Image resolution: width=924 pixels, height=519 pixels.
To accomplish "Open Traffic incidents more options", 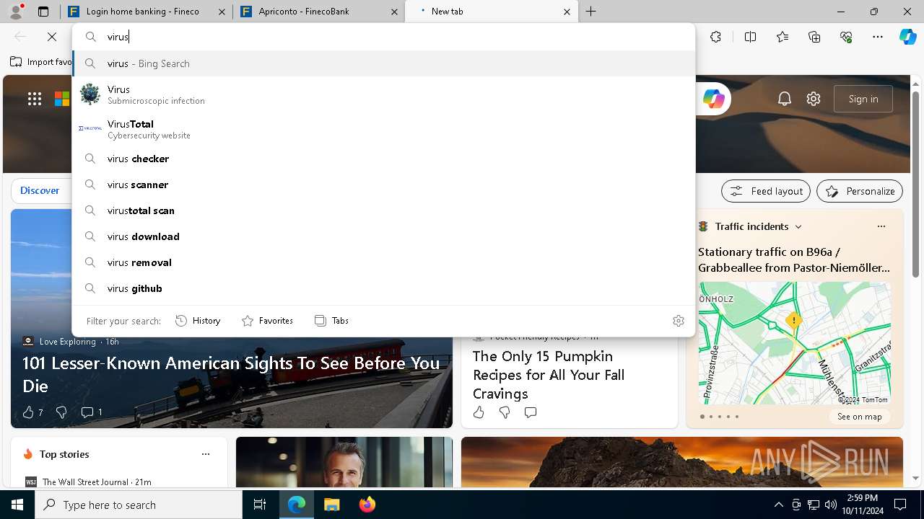I will [x=881, y=226].
